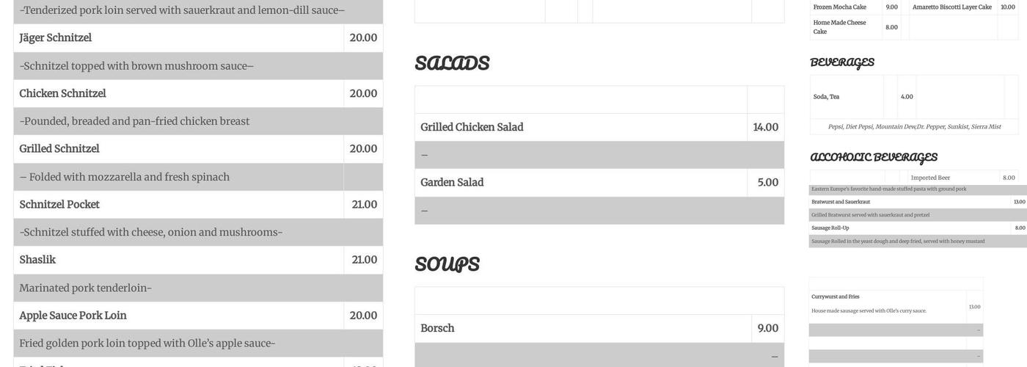Click the Apple Sauce Pork Loin entry
Screen dimensions: 1027x367
pos(73,316)
